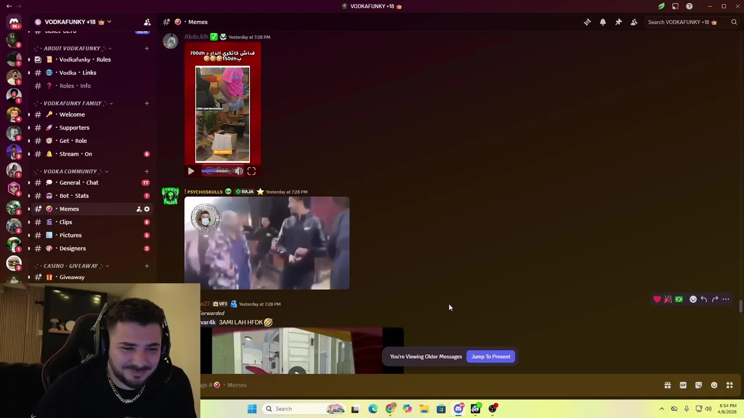Collapse the VODKA COMMUNITY category
Image resolution: width=744 pixels, height=418 pixels.
pyautogui.click(x=70, y=171)
